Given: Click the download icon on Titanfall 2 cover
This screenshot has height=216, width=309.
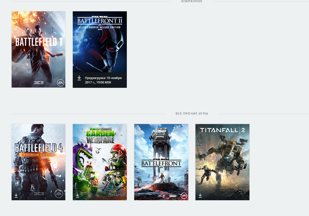Looking at the screenshot, I should coord(200,196).
